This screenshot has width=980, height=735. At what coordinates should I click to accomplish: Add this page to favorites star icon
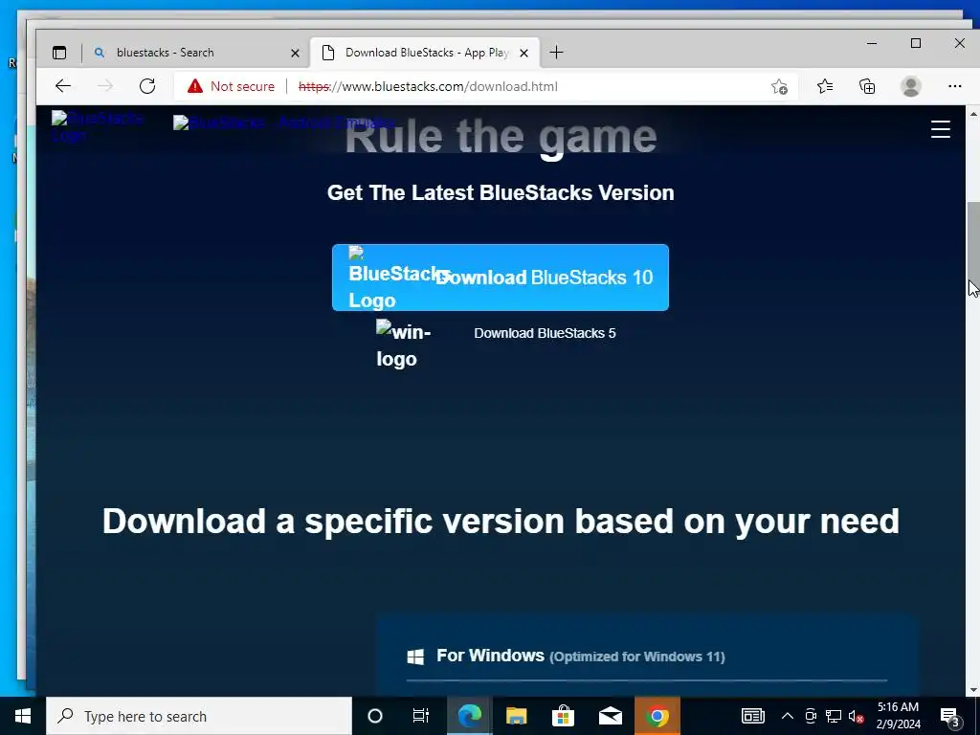click(x=779, y=86)
